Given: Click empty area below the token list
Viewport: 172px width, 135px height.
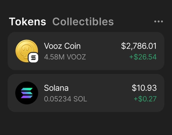Looking at the screenshot, I should click(x=86, y=123).
